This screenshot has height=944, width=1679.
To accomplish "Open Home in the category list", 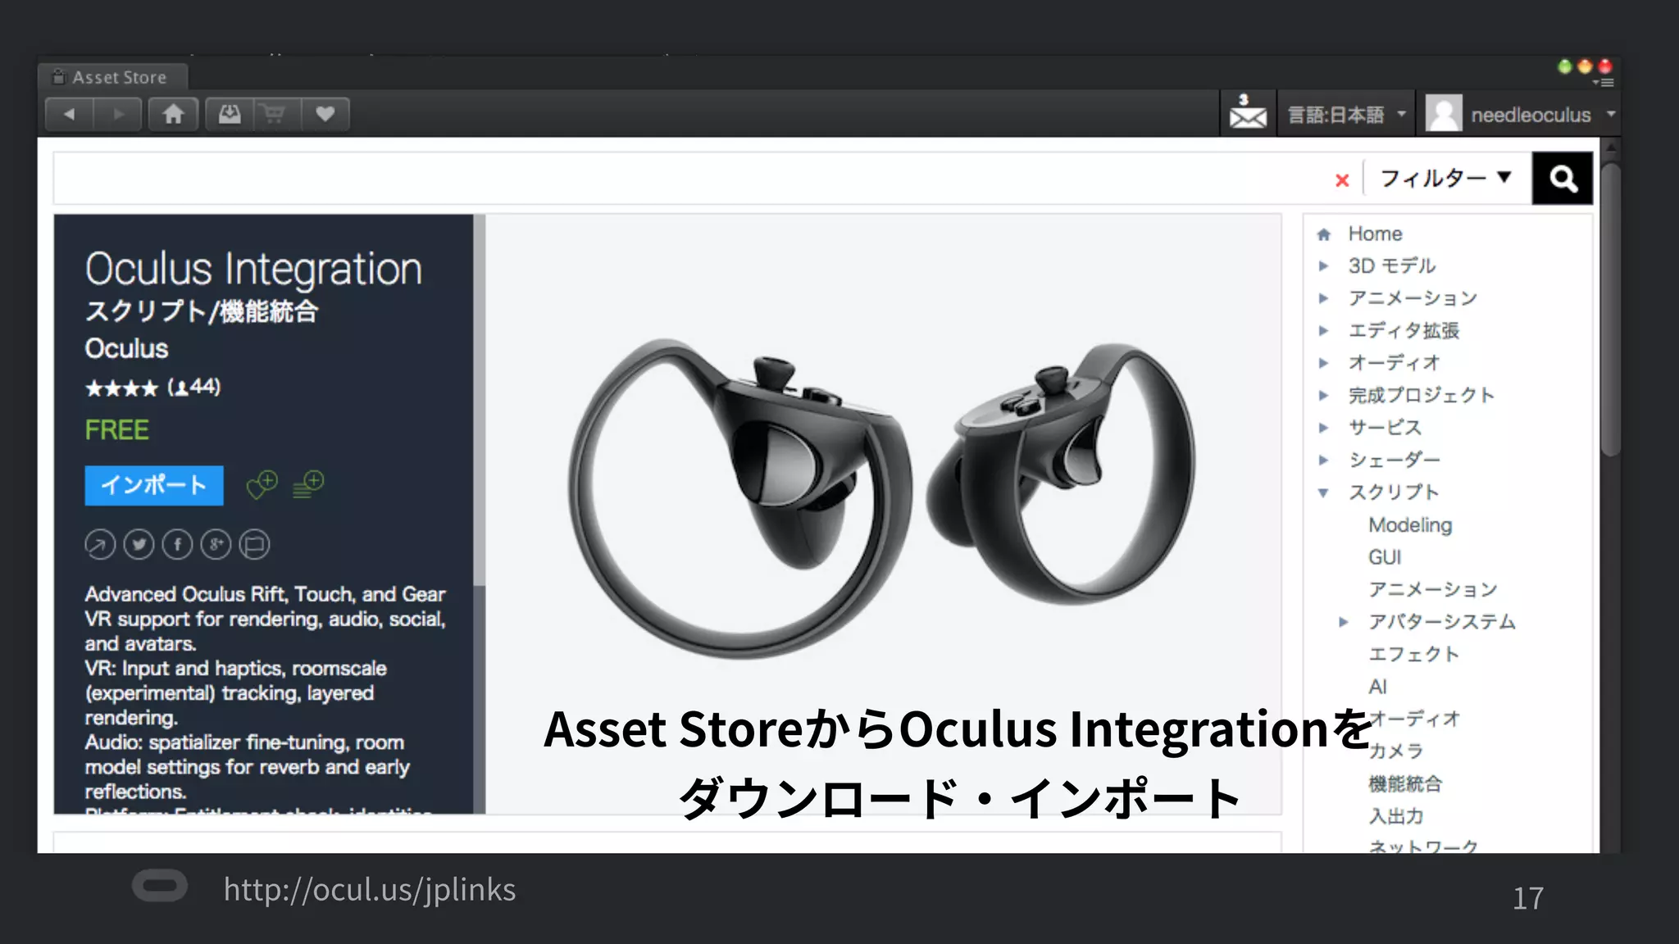I will 1375,234.
